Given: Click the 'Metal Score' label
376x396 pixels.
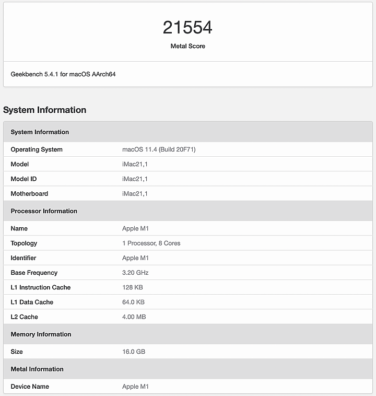Looking at the screenshot, I should (x=188, y=46).
